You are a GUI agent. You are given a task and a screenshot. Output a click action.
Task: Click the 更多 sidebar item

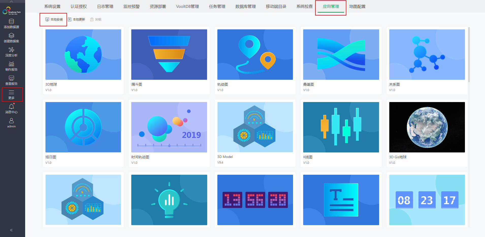[x=11, y=94]
